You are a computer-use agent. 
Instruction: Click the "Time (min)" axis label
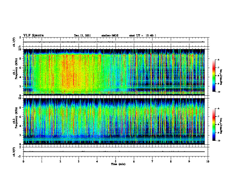coord(118,164)
